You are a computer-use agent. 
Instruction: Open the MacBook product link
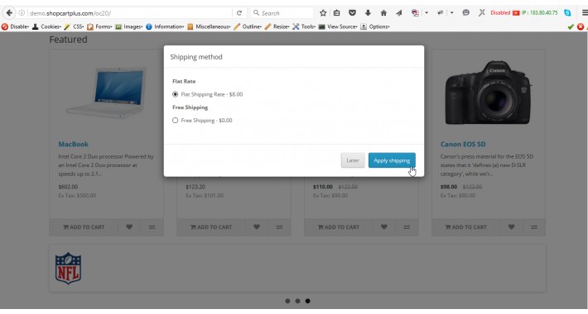coord(74,144)
